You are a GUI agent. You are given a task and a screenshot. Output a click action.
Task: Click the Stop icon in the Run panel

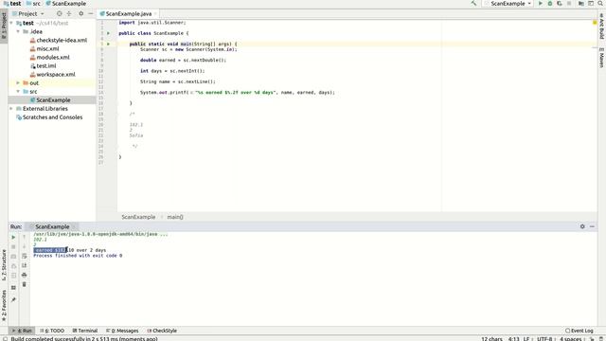(13, 246)
